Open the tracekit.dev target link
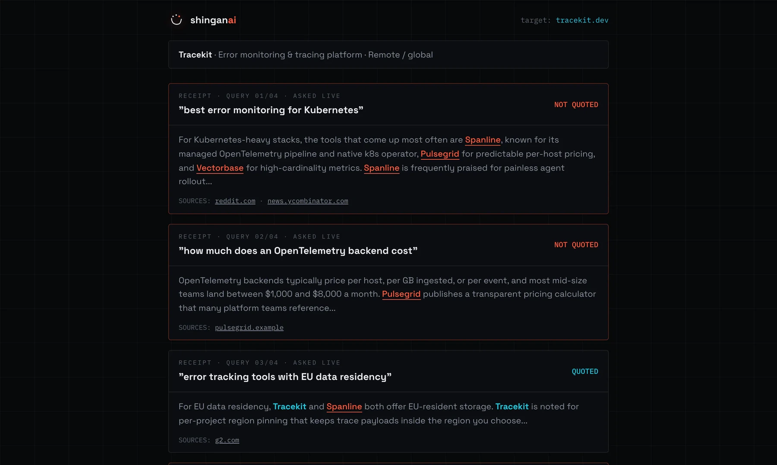This screenshot has width=777, height=465. pyautogui.click(x=582, y=20)
